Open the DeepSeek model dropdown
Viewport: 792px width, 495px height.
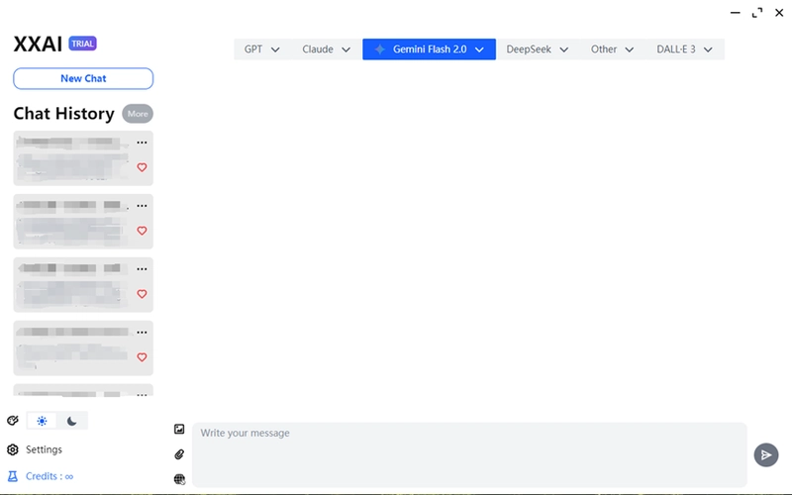coord(537,49)
